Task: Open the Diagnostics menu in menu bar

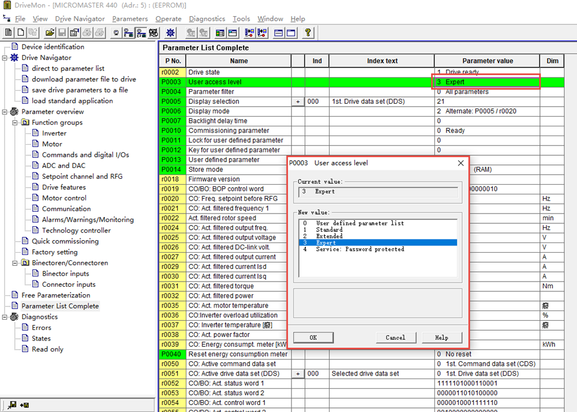Action: 207,19
